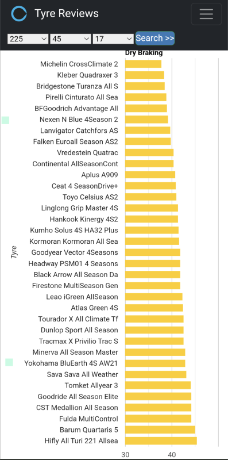Select the Goodyear Vector 4Seasons bar
Screen dimensions: 228x460
click(153, 252)
